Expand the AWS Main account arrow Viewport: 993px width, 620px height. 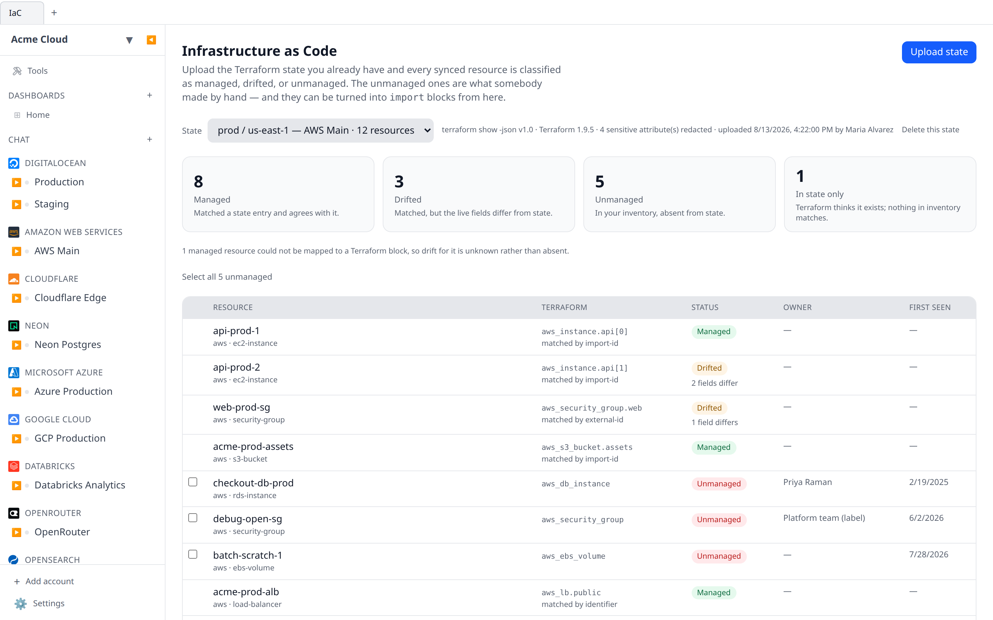17,251
